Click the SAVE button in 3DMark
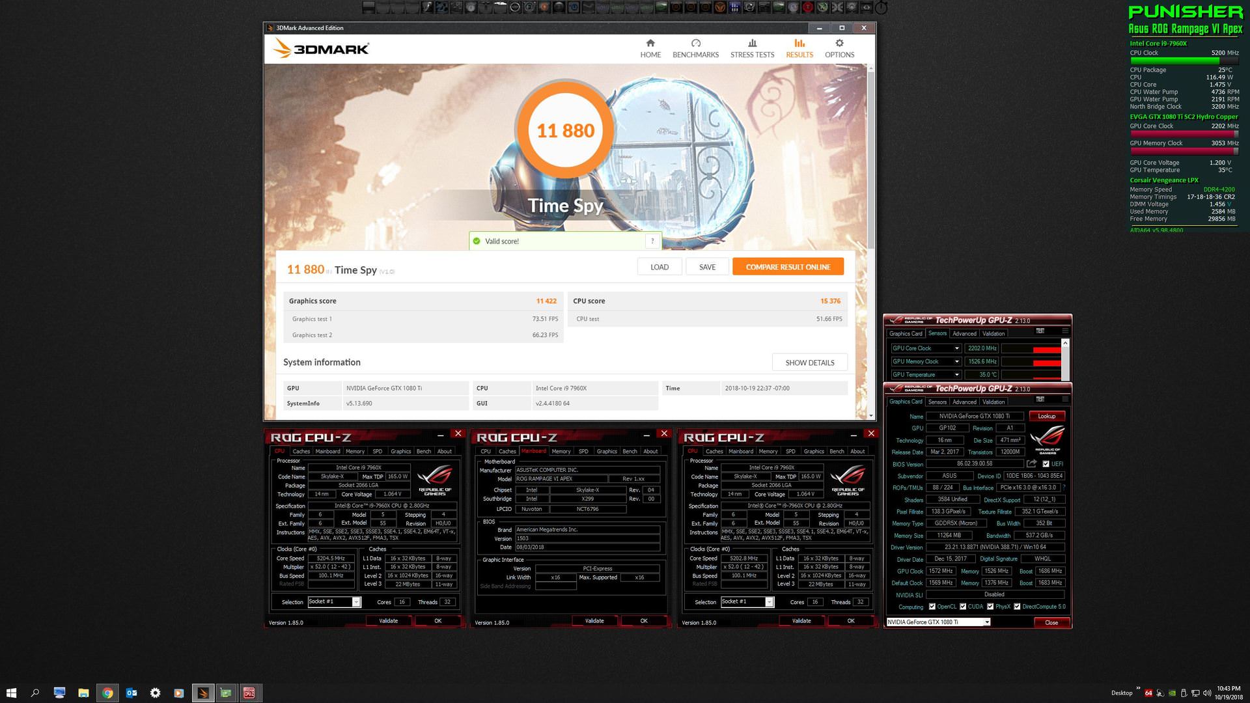The width and height of the screenshot is (1250, 703). (707, 267)
